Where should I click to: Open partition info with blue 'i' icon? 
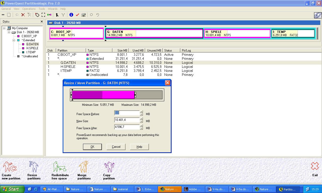[x=71, y=15]
